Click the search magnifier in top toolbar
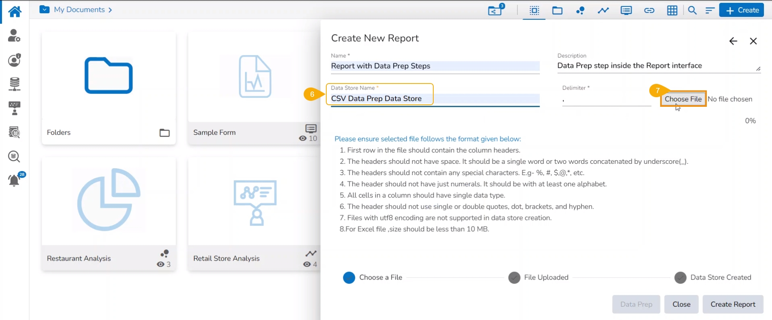This screenshot has width=772, height=320. click(692, 10)
